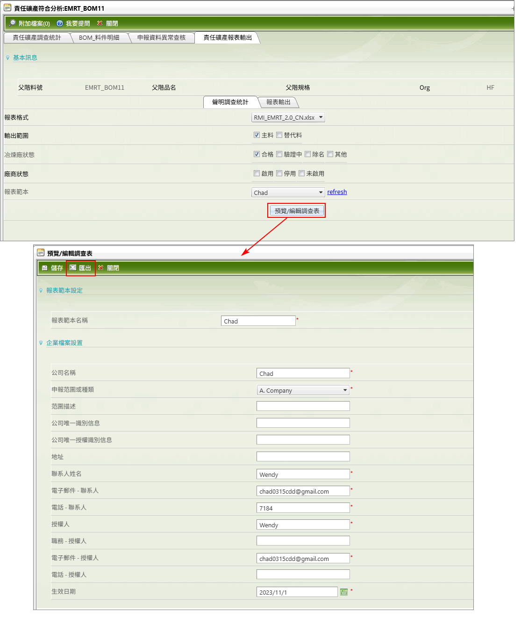521x618 pixels.
Task: Click the save disk icon in preview window
Action: (45, 268)
